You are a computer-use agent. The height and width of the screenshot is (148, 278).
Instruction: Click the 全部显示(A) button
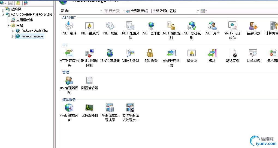[137, 11]
